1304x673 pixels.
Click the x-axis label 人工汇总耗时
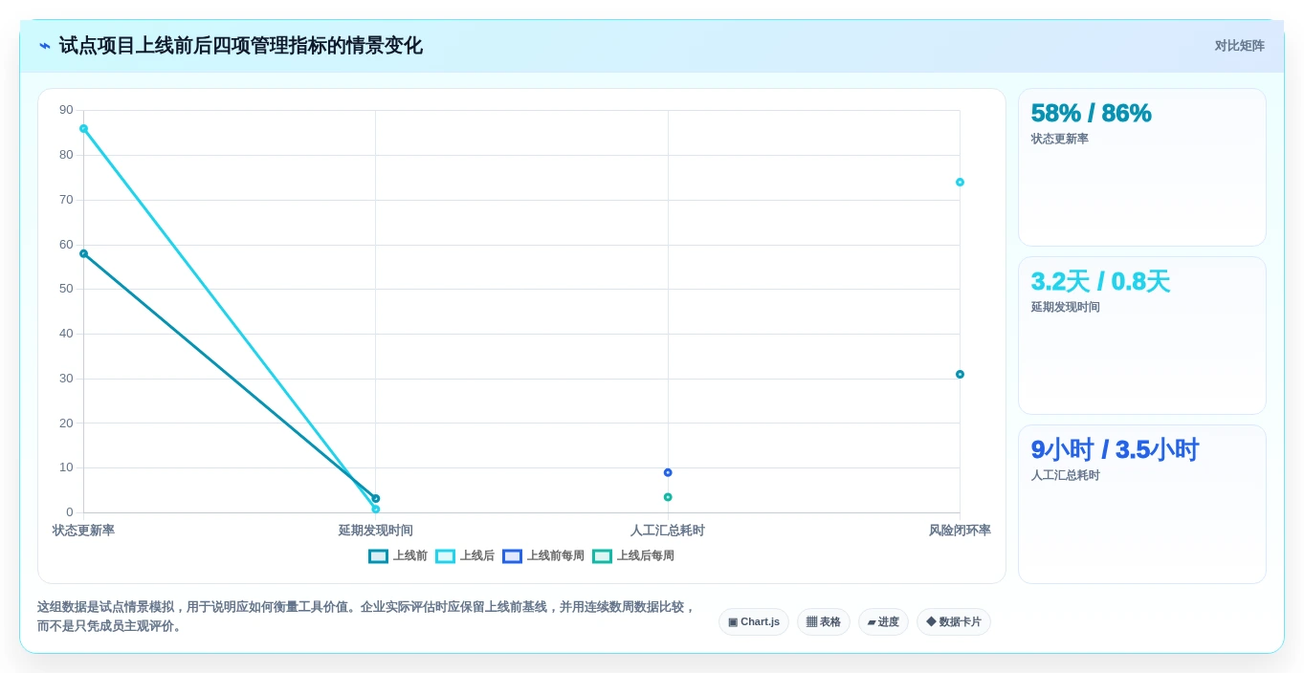[x=668, y=531]
